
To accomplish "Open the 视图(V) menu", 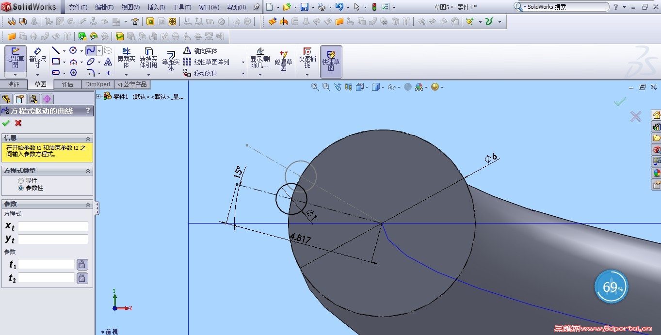I will click(130, 7).
